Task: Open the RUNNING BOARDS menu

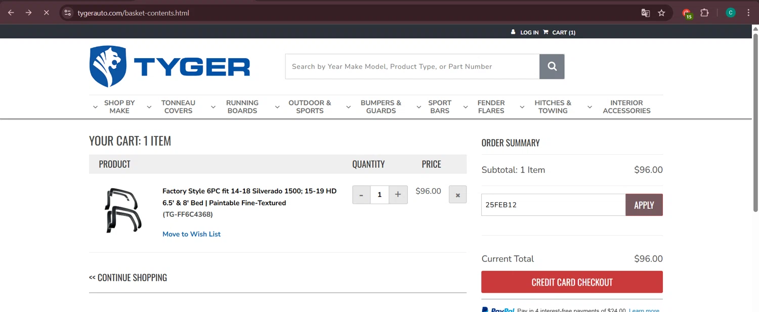Action: [242, 107]
